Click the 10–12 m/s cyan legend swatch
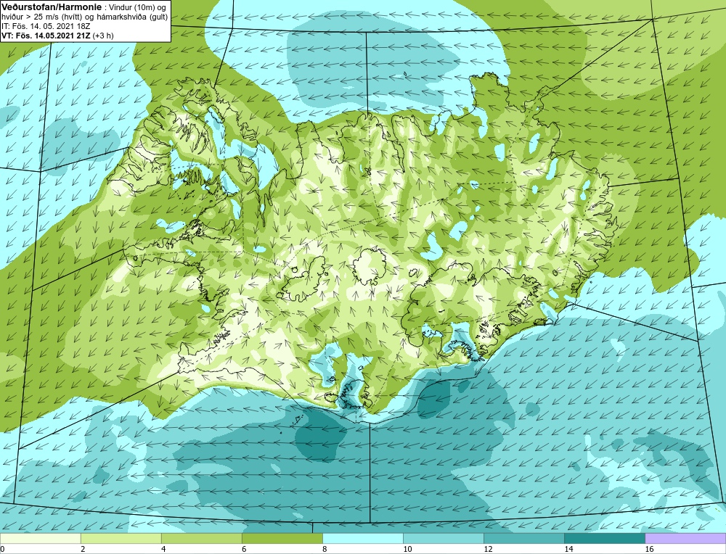This screenshot has height=554, width=726. [444, 538]
